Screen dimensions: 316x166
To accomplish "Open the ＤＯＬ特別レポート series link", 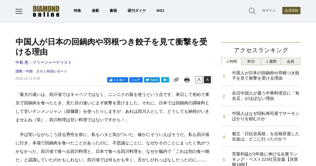I will 52,71.
